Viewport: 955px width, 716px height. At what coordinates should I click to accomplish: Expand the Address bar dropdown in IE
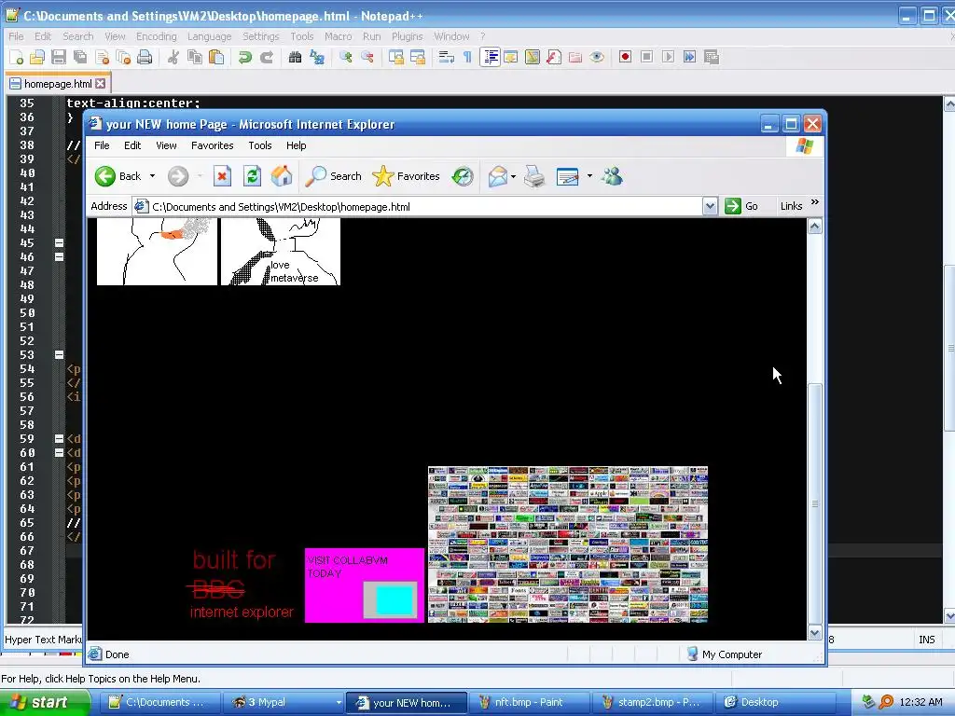[710, 206]
